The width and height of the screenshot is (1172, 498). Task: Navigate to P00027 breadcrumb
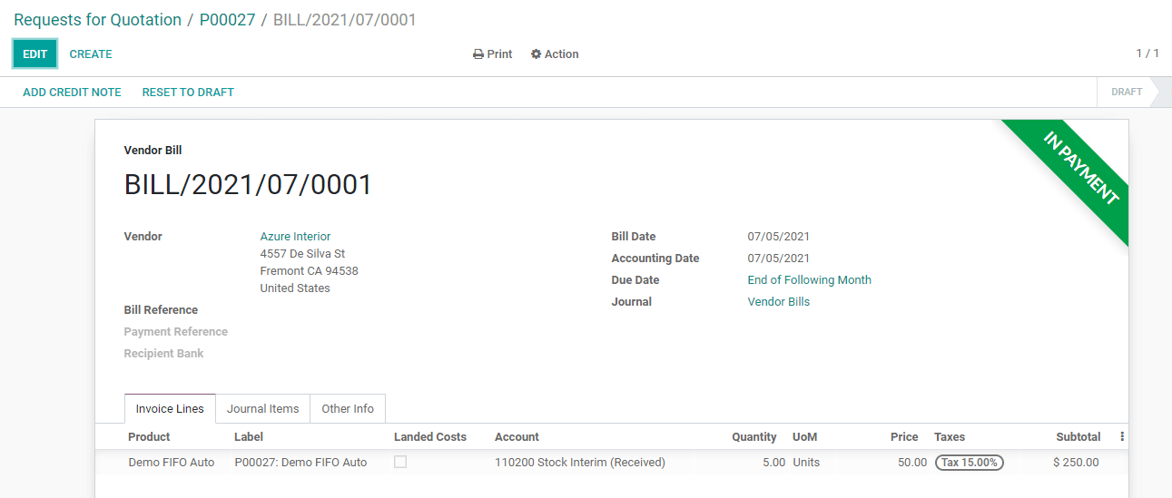[227, 20]
